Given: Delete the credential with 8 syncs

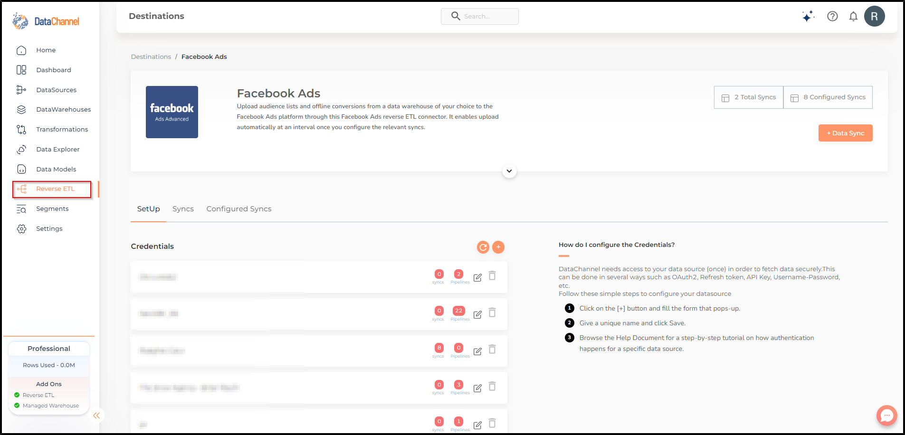Looking at the screenshot, I should pyautogui.click(x=492, y=350).
